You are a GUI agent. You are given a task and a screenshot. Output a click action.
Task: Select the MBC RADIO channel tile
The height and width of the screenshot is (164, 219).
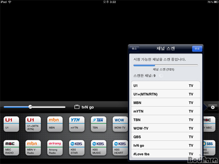[11, 148]
